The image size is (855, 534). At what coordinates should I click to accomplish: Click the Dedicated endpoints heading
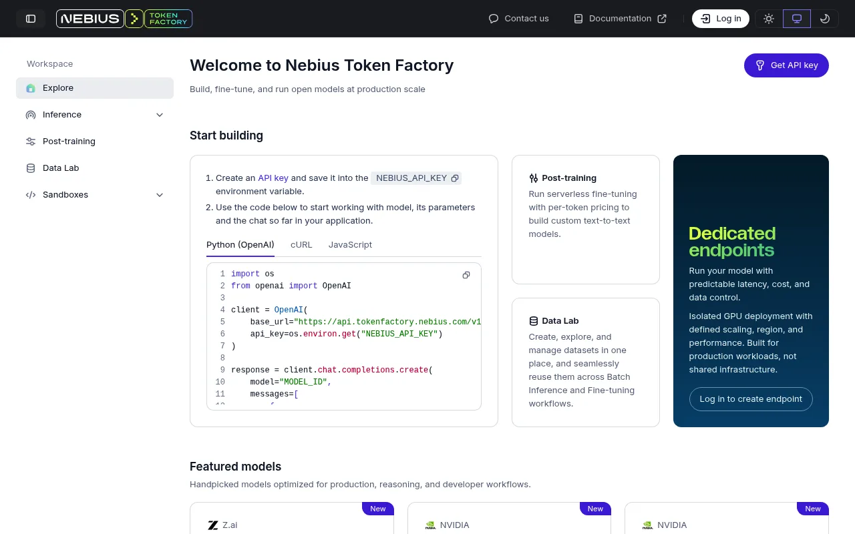pyautogui.click(x=732, y=242)
